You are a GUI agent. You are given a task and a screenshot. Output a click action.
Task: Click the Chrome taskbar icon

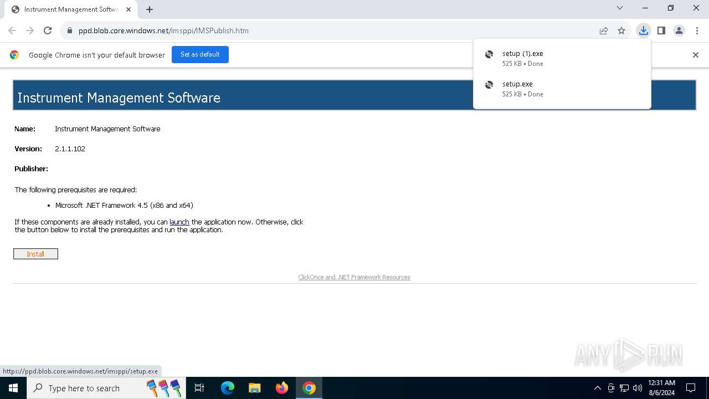tap(309, 388)
